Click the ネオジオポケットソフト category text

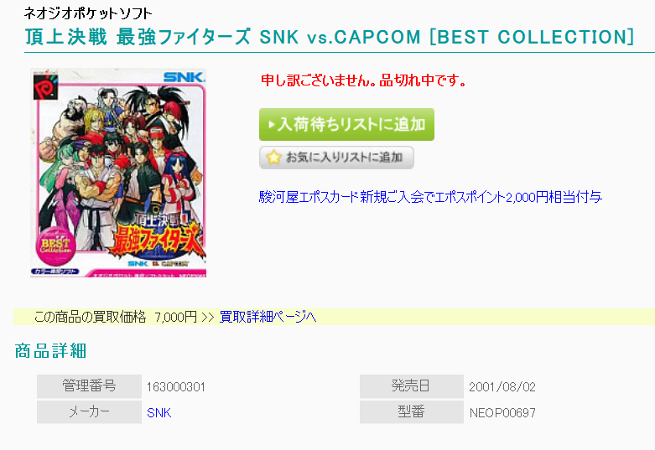click(x=88, y=13)
